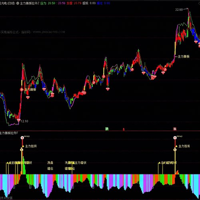This screenshot has width=200, height=200.
Task: Click the diamond marker beside the 12.10 low
Action: pos(19,120)
